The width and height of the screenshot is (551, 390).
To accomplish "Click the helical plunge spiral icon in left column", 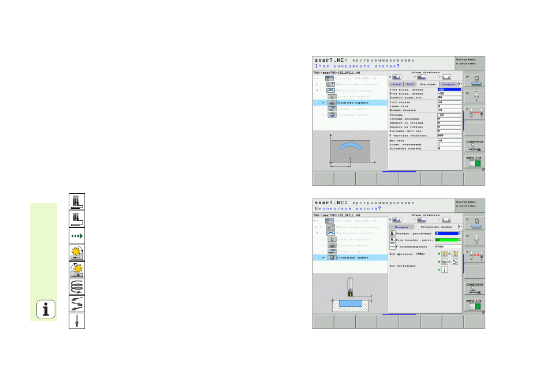I will [x=77, y=287].
